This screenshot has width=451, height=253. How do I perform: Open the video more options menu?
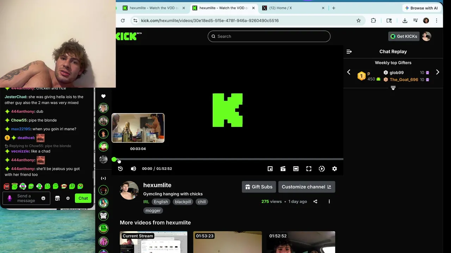click(329, 202)
